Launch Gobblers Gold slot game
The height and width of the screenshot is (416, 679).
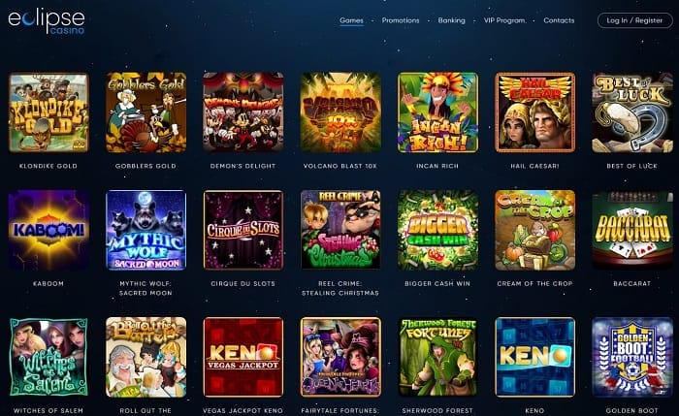[x=145, y=112]
